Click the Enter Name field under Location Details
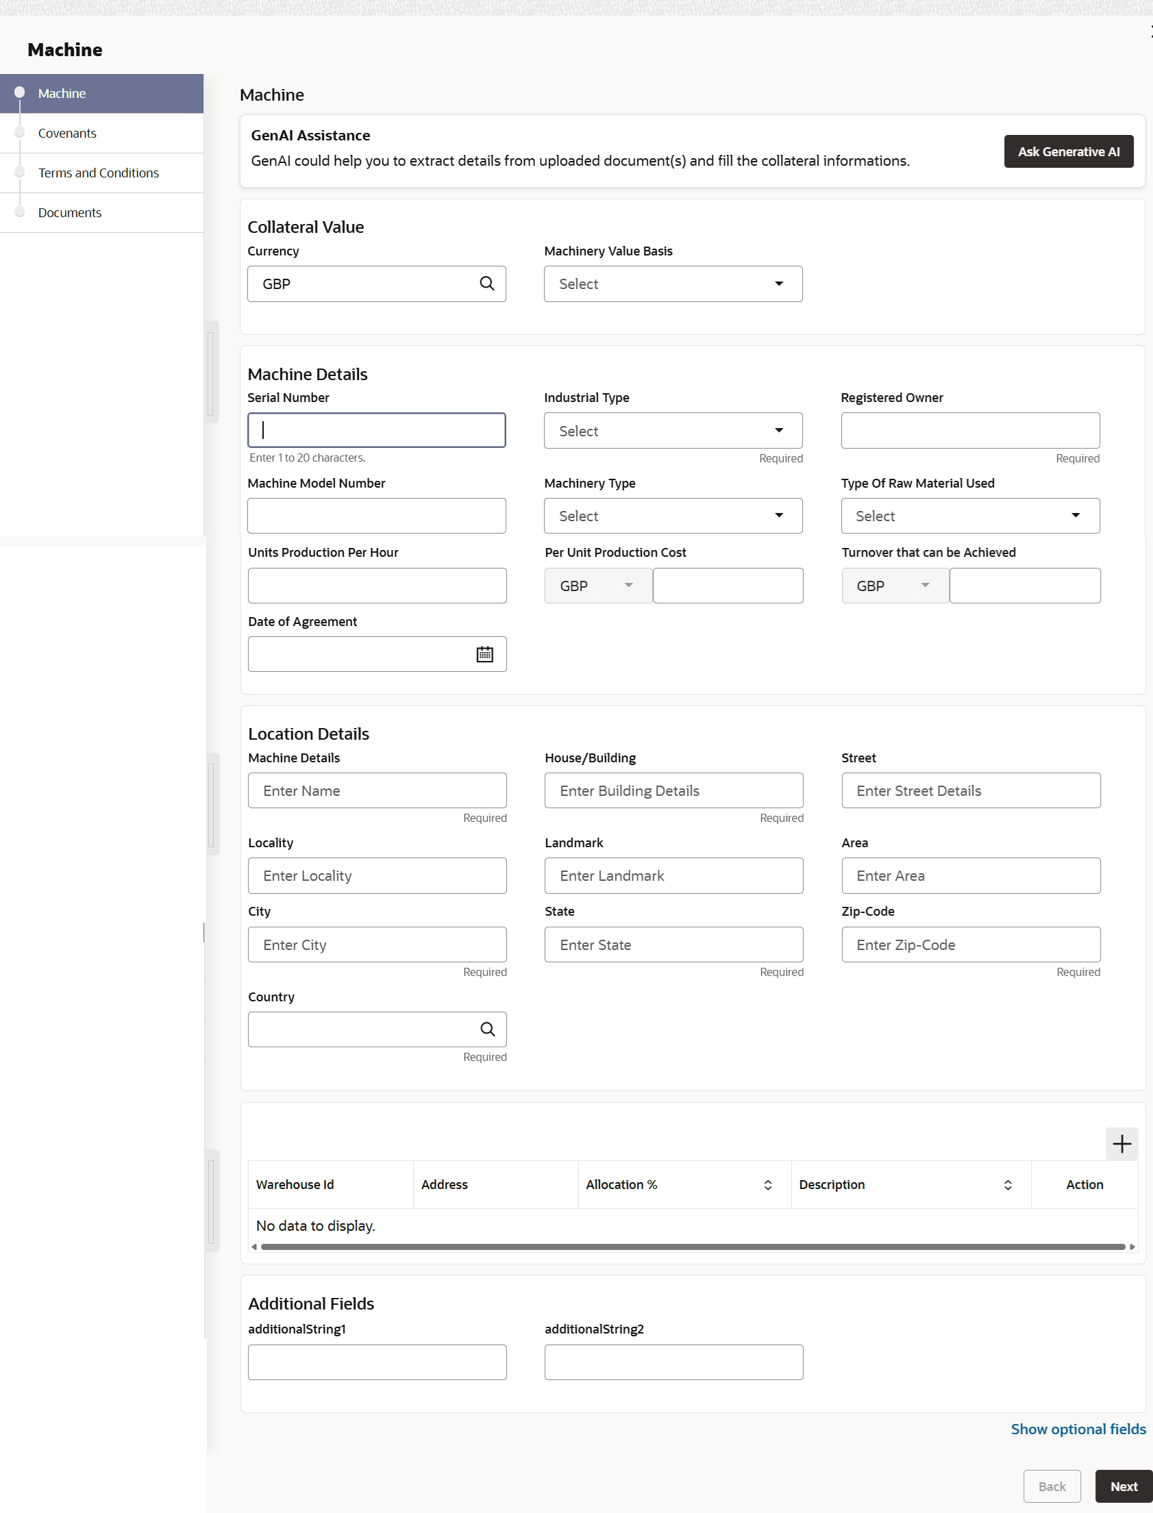 tap(377, 790)
